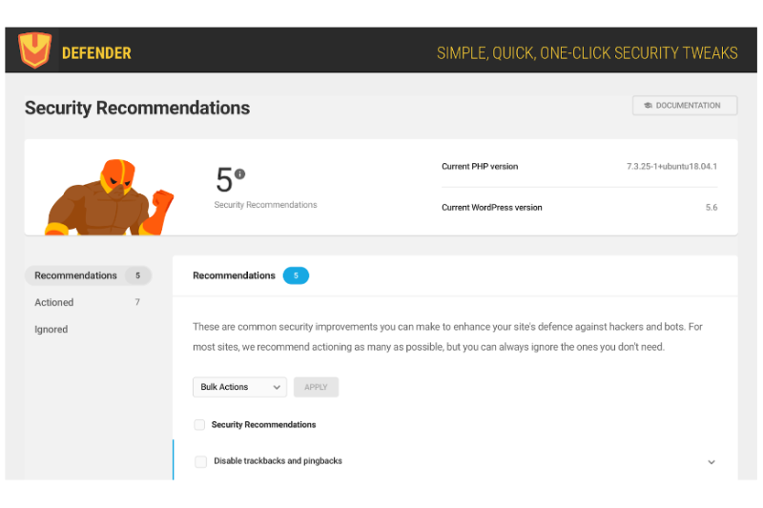The image size is (763, 508).
Task: Click the Current PHP version row
Action: coord(579,166)
